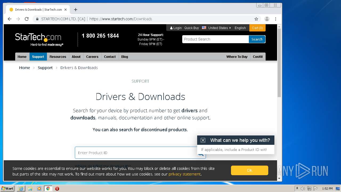Image resolution: width=341 pixels, height=192 pixels.
Task: Open the Contact menu item
Action: 110,57
